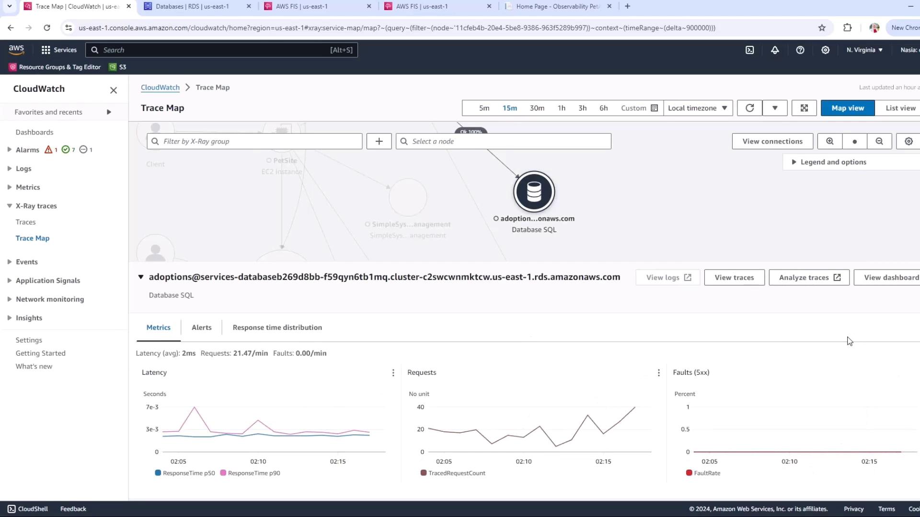Zoom out on the trace map
Screen dimensions: 920x517
(879, 141)
